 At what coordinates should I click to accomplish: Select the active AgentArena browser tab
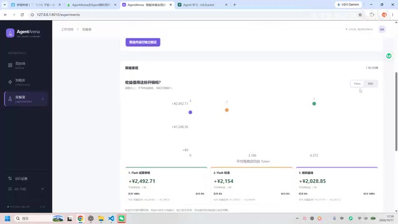click(x=147, y=4)
